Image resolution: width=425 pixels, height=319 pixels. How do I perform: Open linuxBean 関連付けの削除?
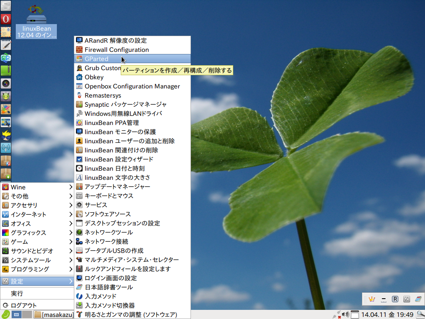click(x=132, y=150)
